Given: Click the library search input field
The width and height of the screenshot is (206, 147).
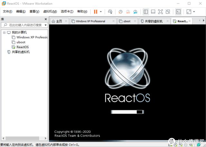Looking at the screenshot, I should point(24,25).
